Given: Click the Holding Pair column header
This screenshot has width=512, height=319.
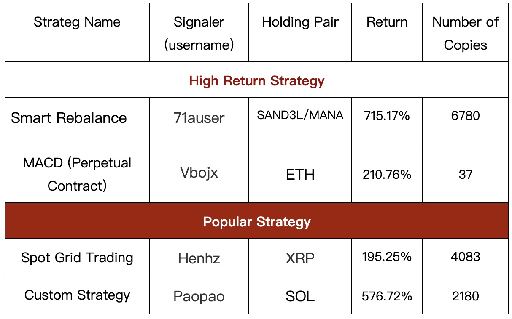Looking at the screenshot, I should [x=300, y=22].
